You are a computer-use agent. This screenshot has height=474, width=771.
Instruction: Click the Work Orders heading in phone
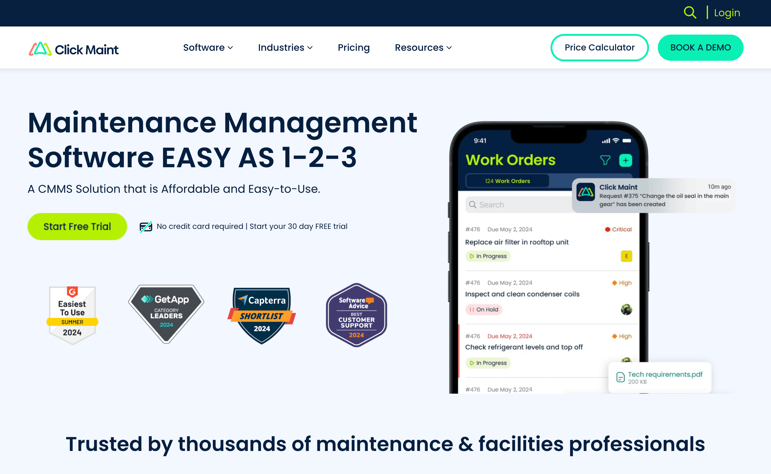[510, 160]
